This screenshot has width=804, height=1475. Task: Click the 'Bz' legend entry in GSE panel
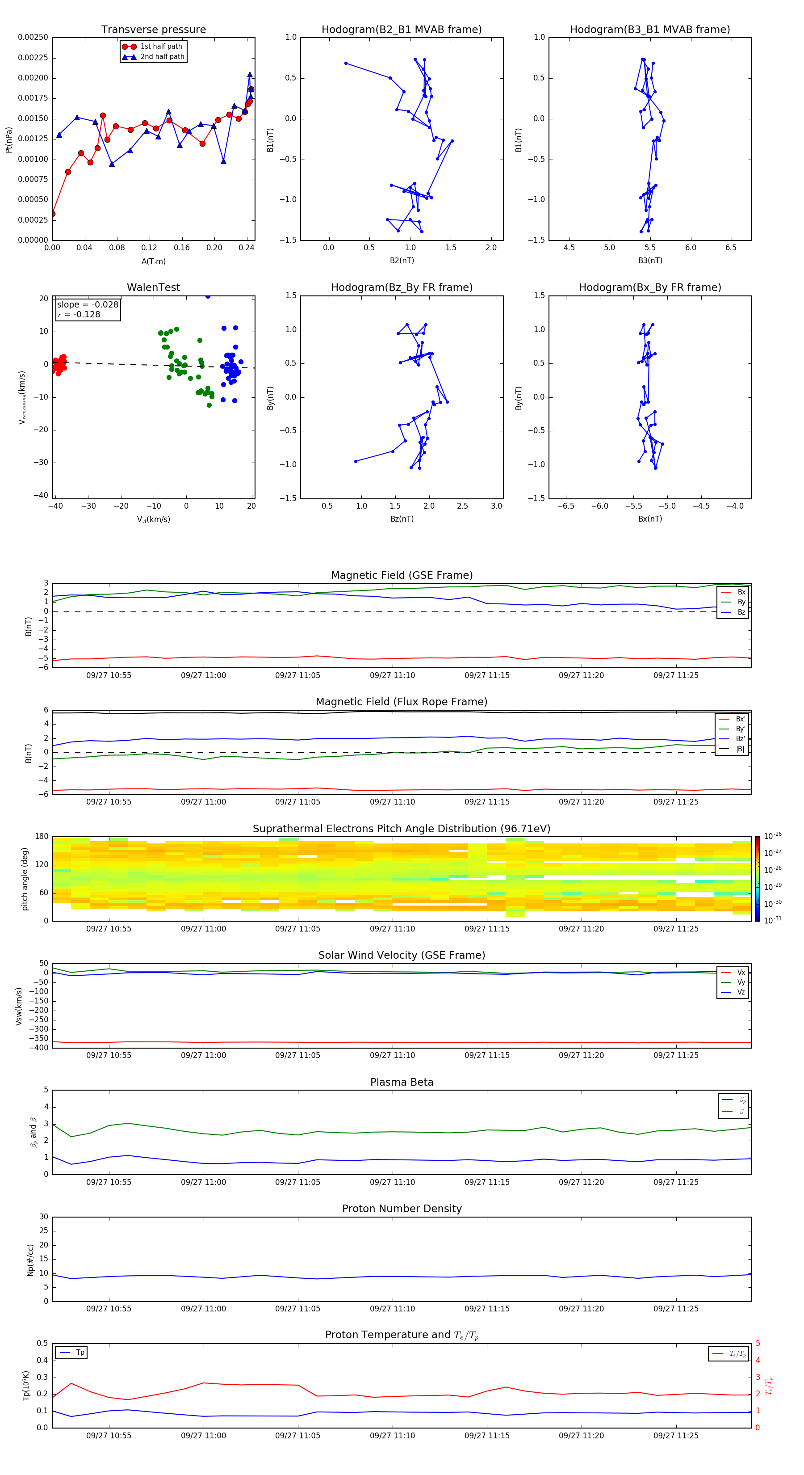click(x=733, y=612)
